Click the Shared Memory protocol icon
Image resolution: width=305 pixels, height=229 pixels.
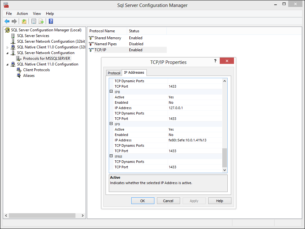point(91,38)
